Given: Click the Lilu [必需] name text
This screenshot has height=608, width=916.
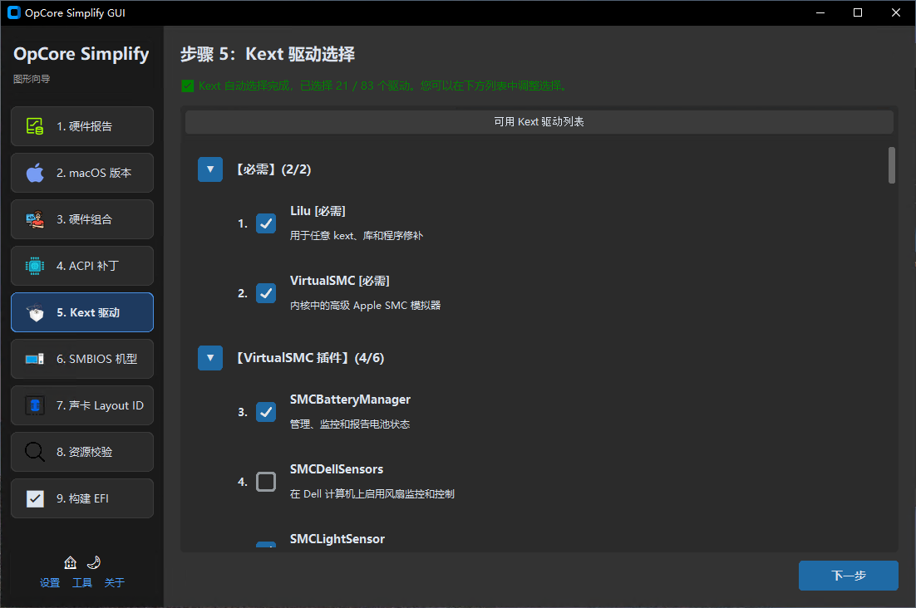Looking at the screenshot, I should click(x=318, y=211).
